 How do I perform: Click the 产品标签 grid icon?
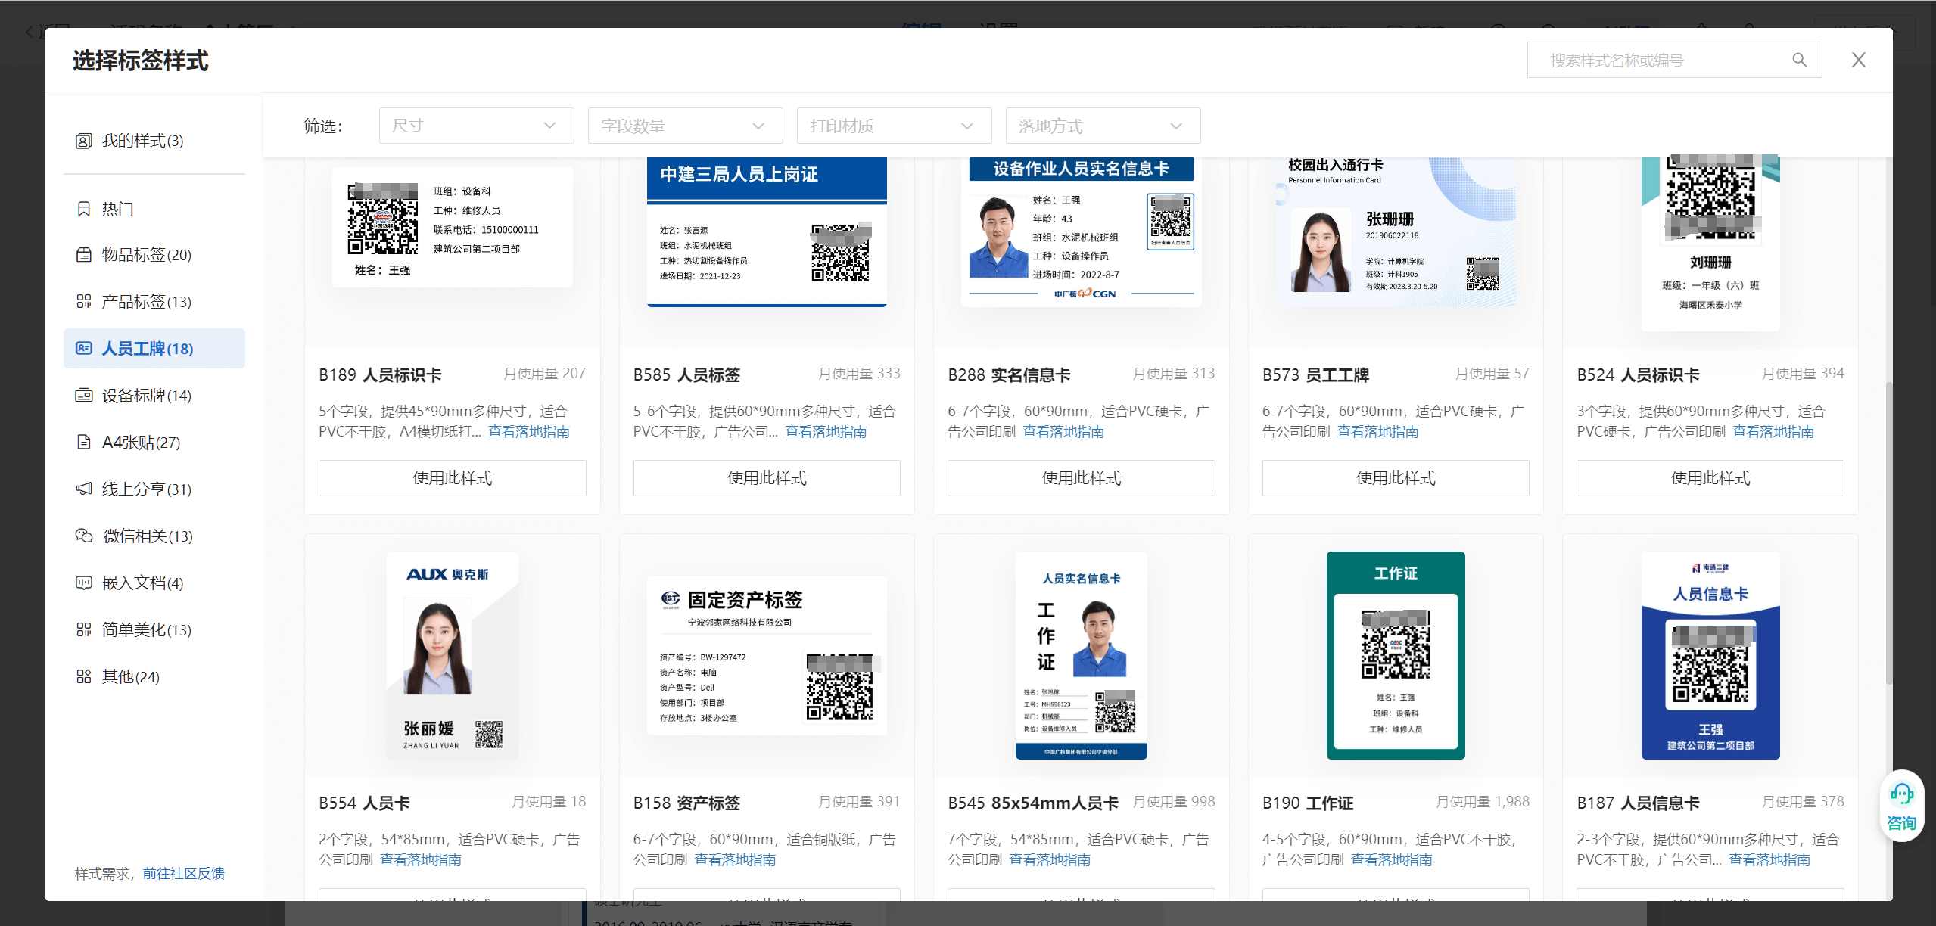point(83,301)
